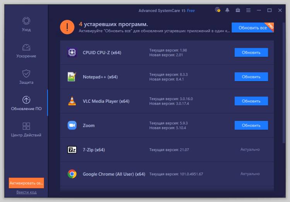Screen dimensions: 290x202
Task: Click the vertical scrollbar of the program list
Action: [x=284, y=83]
